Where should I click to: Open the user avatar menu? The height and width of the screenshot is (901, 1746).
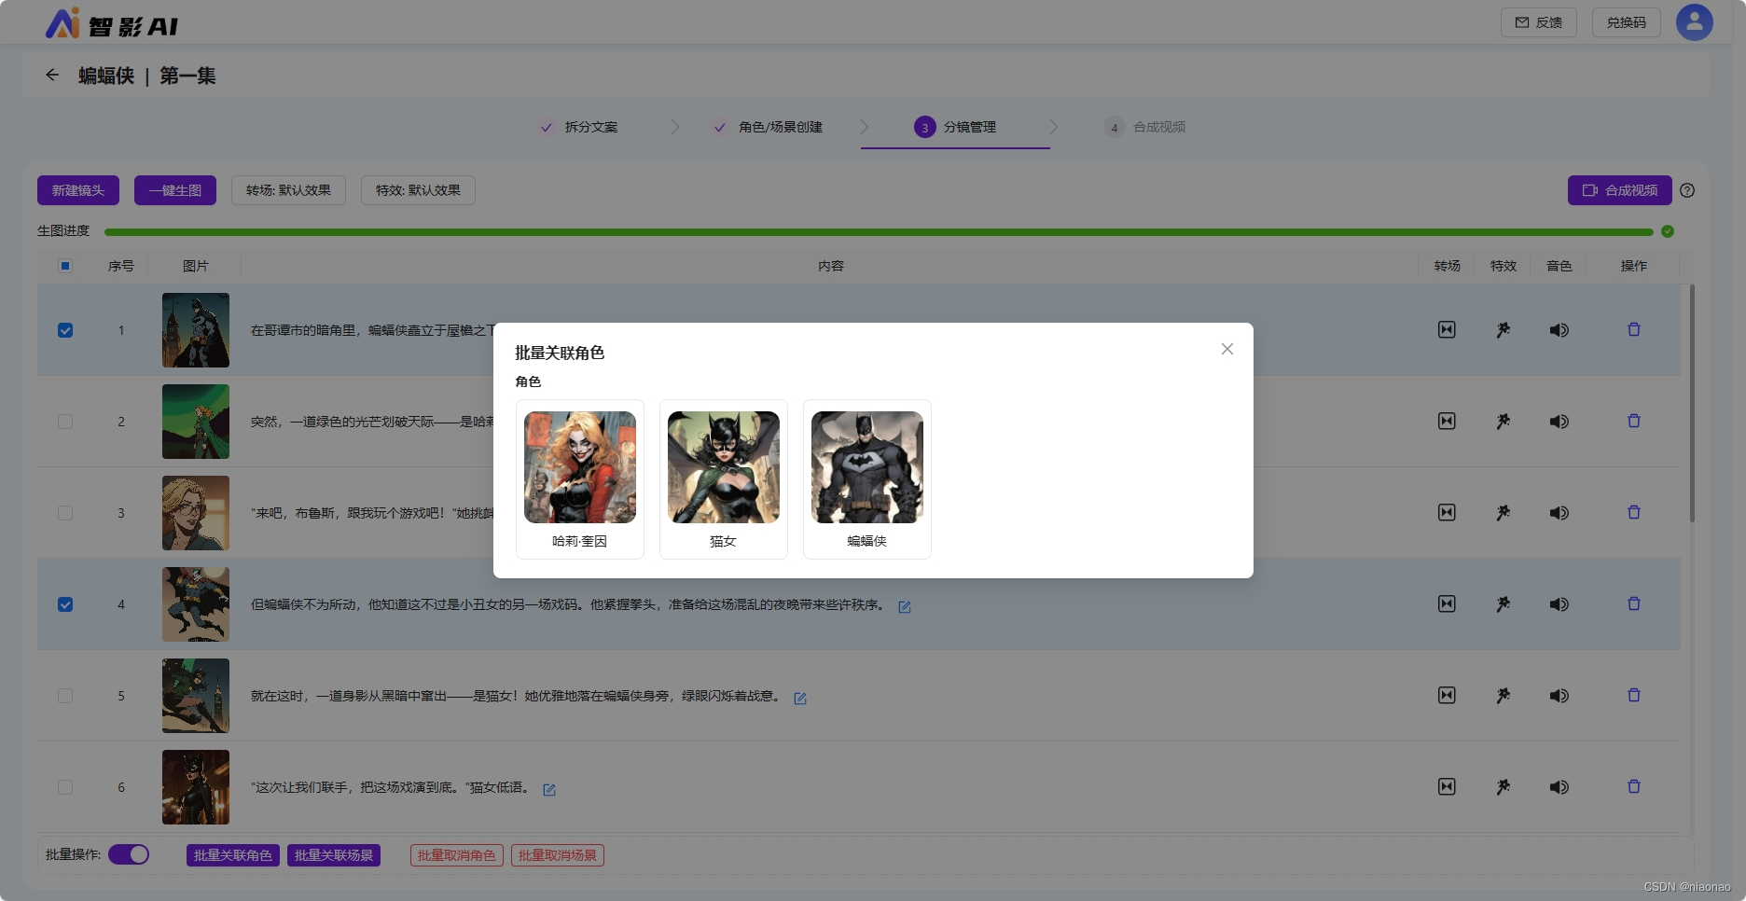click(1694, 22)
